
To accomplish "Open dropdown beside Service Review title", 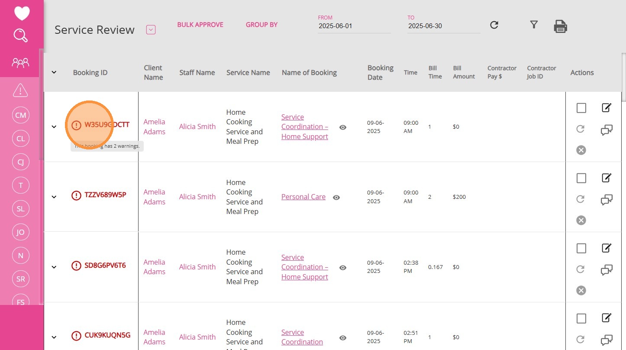I will [x=151, y=30].
